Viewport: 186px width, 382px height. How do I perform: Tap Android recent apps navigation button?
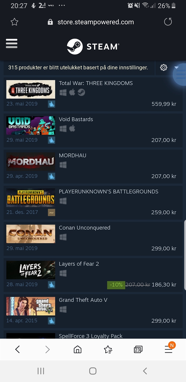click(41, 371)
